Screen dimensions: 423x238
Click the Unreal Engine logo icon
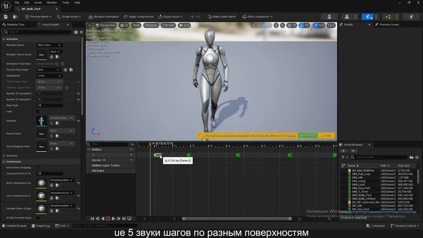point(6,5)
